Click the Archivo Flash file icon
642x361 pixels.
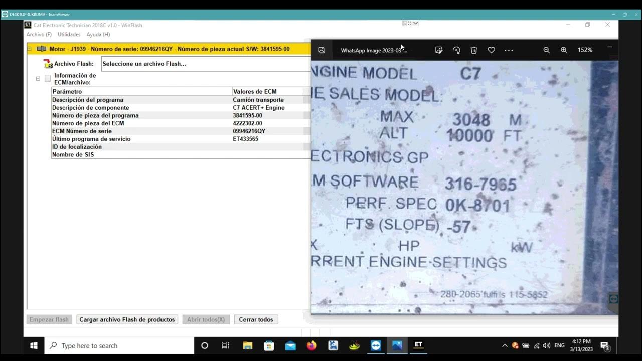48,64
